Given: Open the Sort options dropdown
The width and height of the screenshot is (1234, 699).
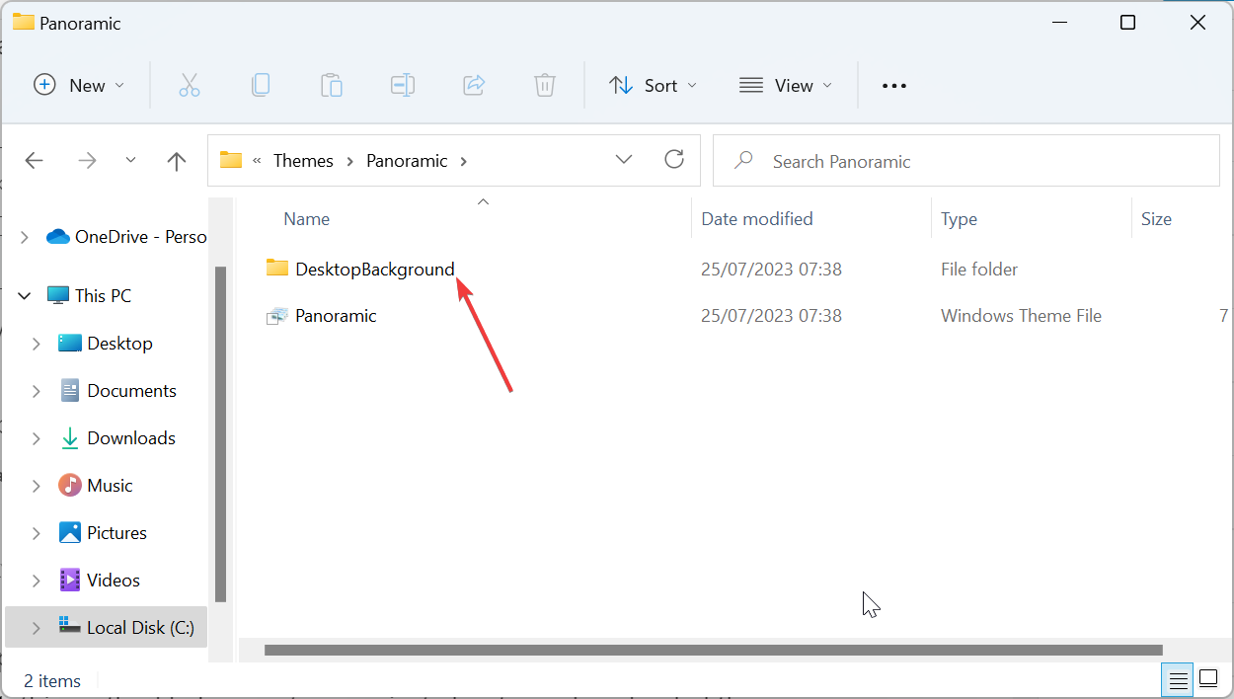Looking at the screenshot, I should click(x=653, y=85).
